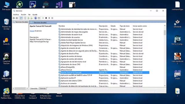Select Agente de directiva IPsec service
This screenshot has height=104, width=185.
coord(104,53)
